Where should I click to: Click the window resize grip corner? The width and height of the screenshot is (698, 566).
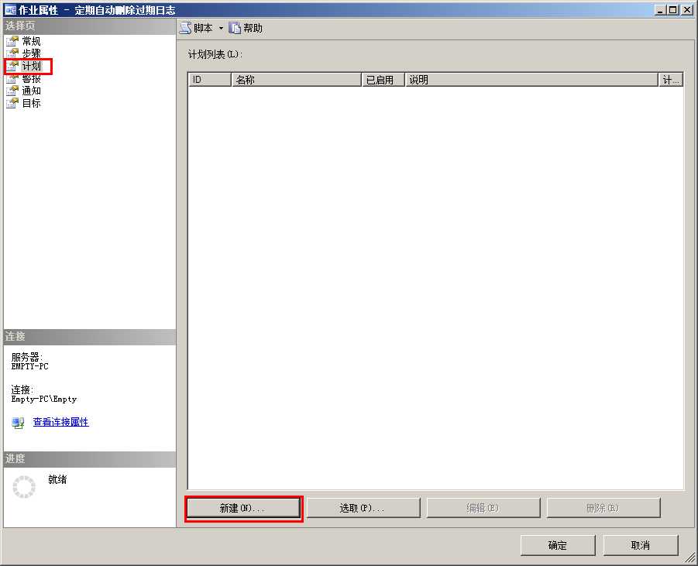coord(690,558)
